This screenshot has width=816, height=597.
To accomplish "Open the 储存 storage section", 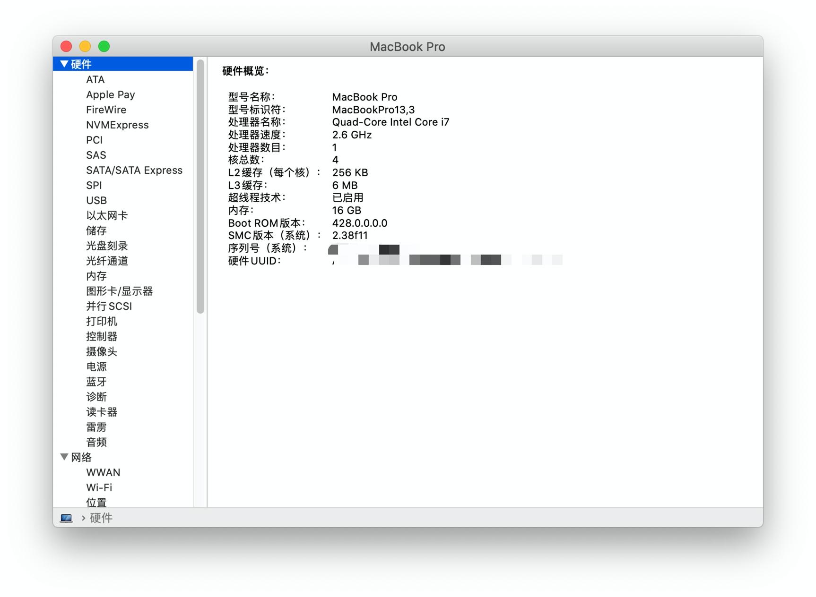I will coord(97,230).
